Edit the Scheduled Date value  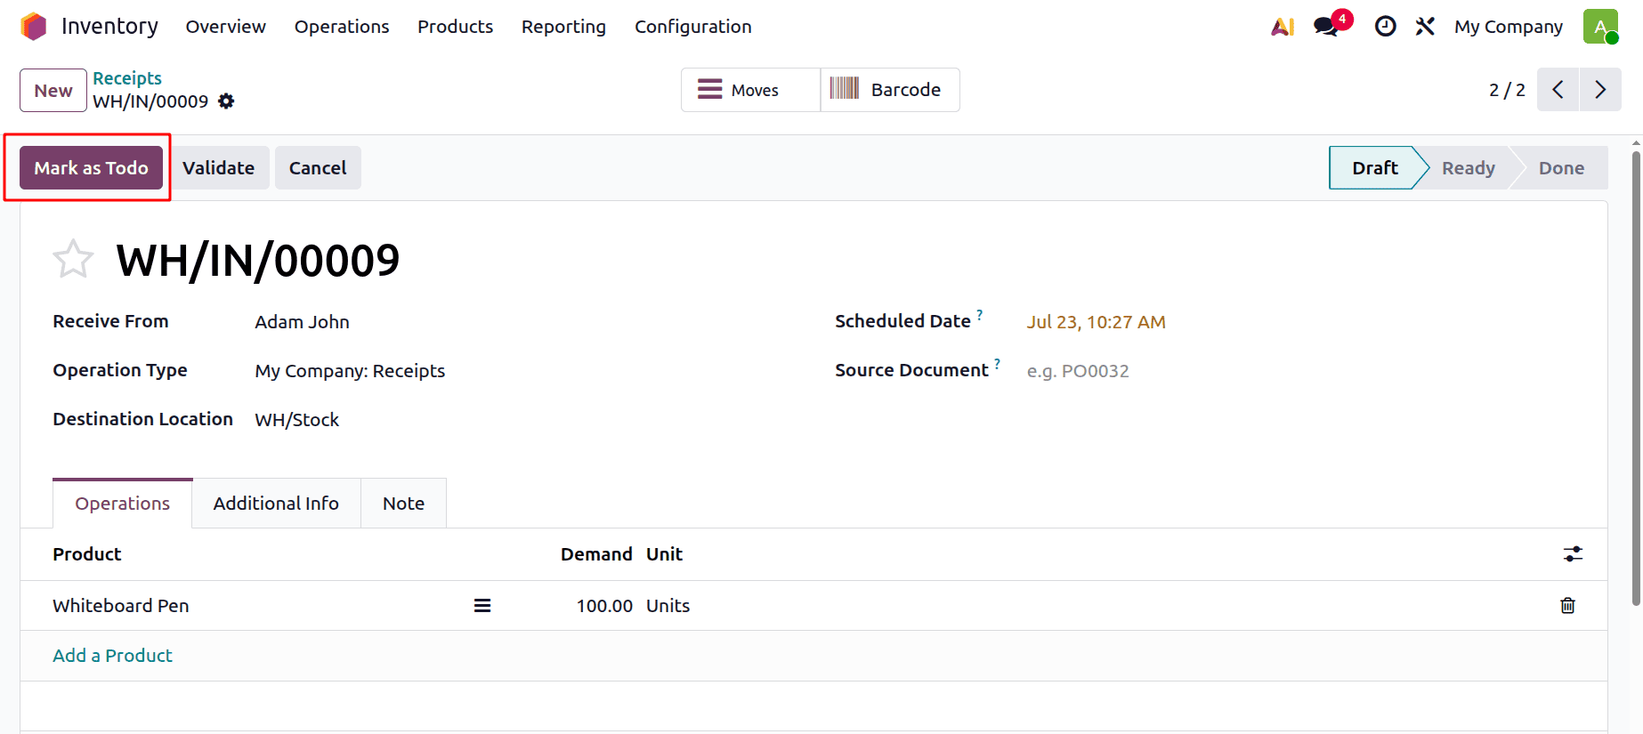point(1096,322)
